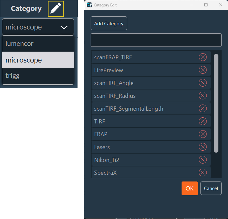This screenshot has width=228, height=219.
Task: Click the pencil edit icon beside Category
Action: point(56,9)
